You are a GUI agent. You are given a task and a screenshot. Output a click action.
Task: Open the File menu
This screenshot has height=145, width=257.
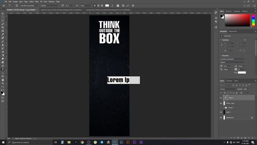point(6,2)
